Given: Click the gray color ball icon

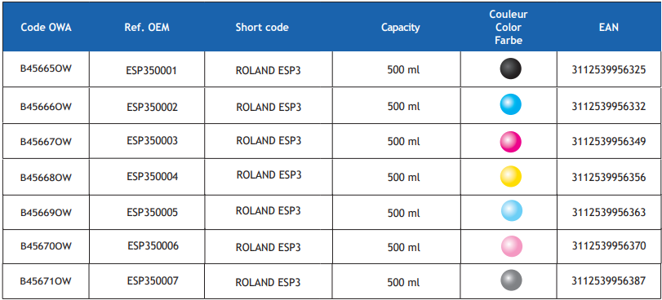Looking at the screenshot, I should pyautogui.click(x=511, y=280).
